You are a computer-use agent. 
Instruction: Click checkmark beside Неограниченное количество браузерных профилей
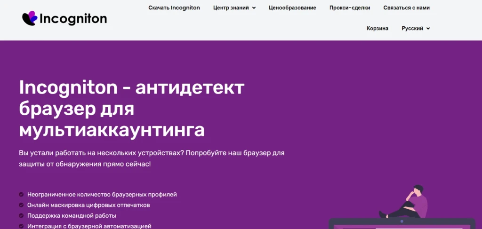tap(21, 194)
